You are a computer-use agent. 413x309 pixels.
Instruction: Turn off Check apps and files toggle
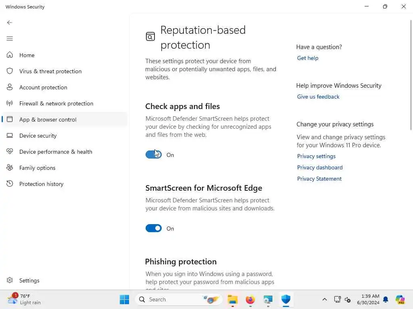click(x=154, y=154)
